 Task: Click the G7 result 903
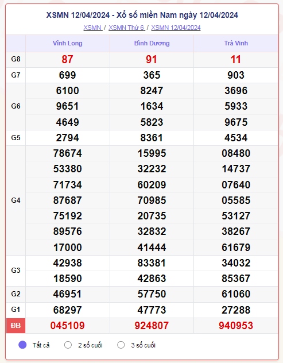(236, 75)
